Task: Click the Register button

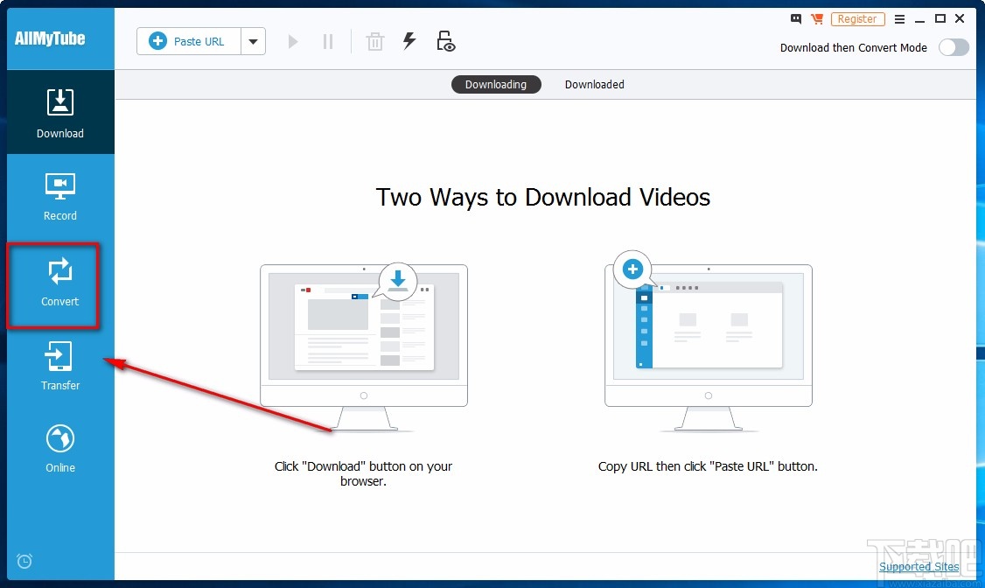Action: 857,19
